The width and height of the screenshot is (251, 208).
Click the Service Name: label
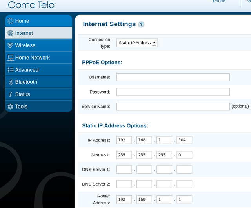96,107
